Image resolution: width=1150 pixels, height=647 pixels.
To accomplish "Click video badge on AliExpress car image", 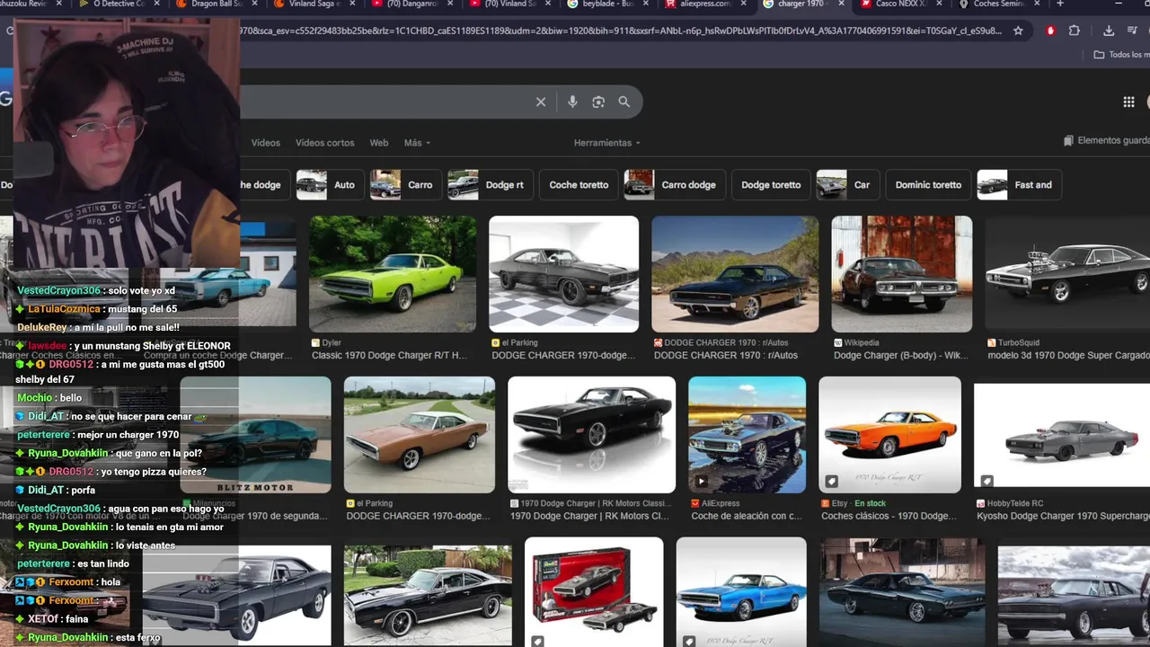I will tap(701, 481).
